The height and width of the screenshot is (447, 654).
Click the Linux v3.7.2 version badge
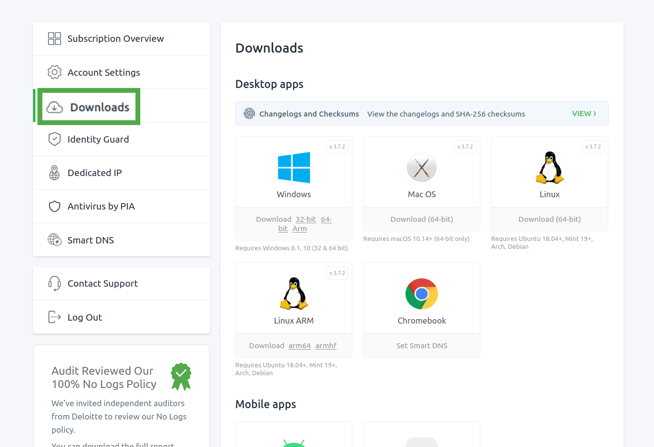tap(593, 147)
